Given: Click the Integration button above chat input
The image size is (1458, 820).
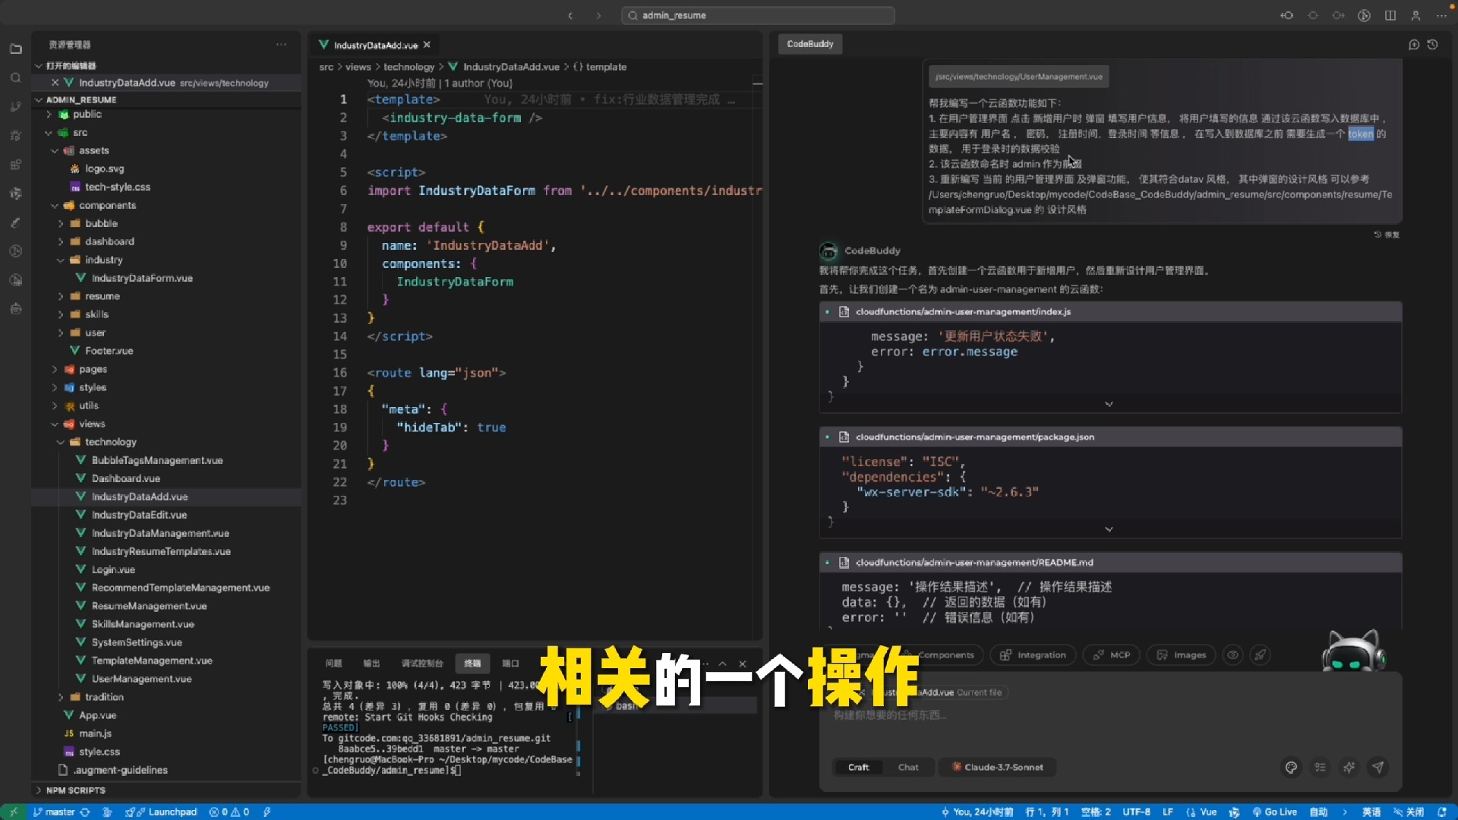Looking at the screenshot, I should tap(1032, 654).
